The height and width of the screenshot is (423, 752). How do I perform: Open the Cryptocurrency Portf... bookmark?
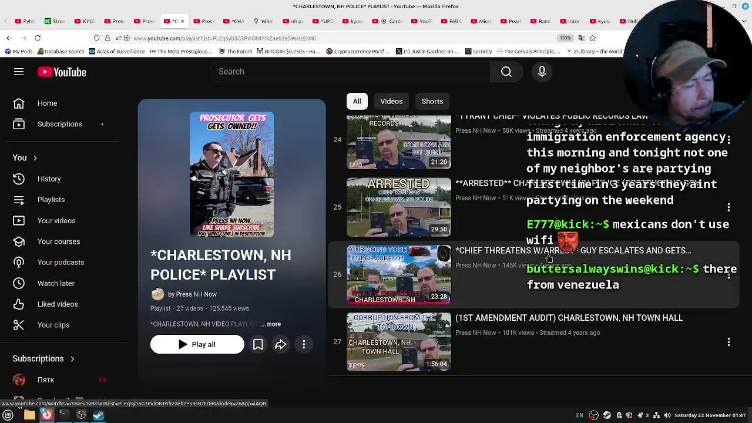click(x=357, y=52)
